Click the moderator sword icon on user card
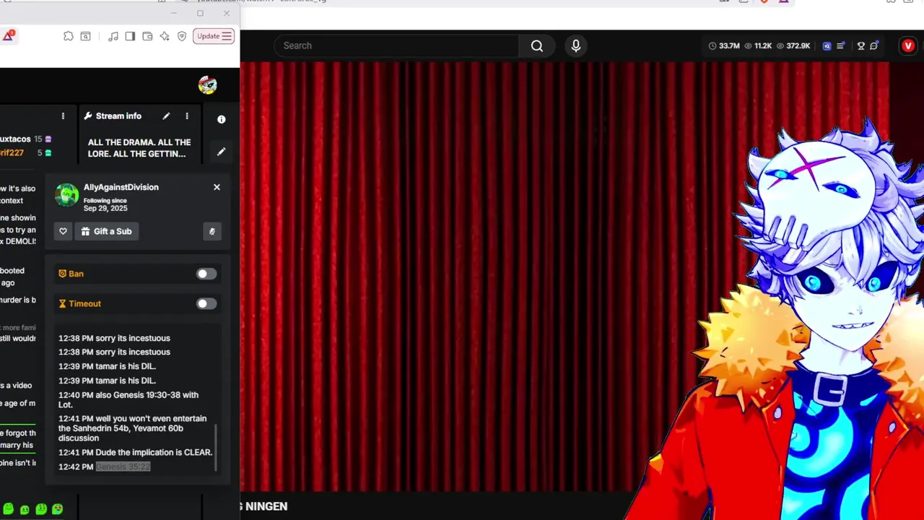The height and width of the screenshot is (520, 924). point(212,231)
